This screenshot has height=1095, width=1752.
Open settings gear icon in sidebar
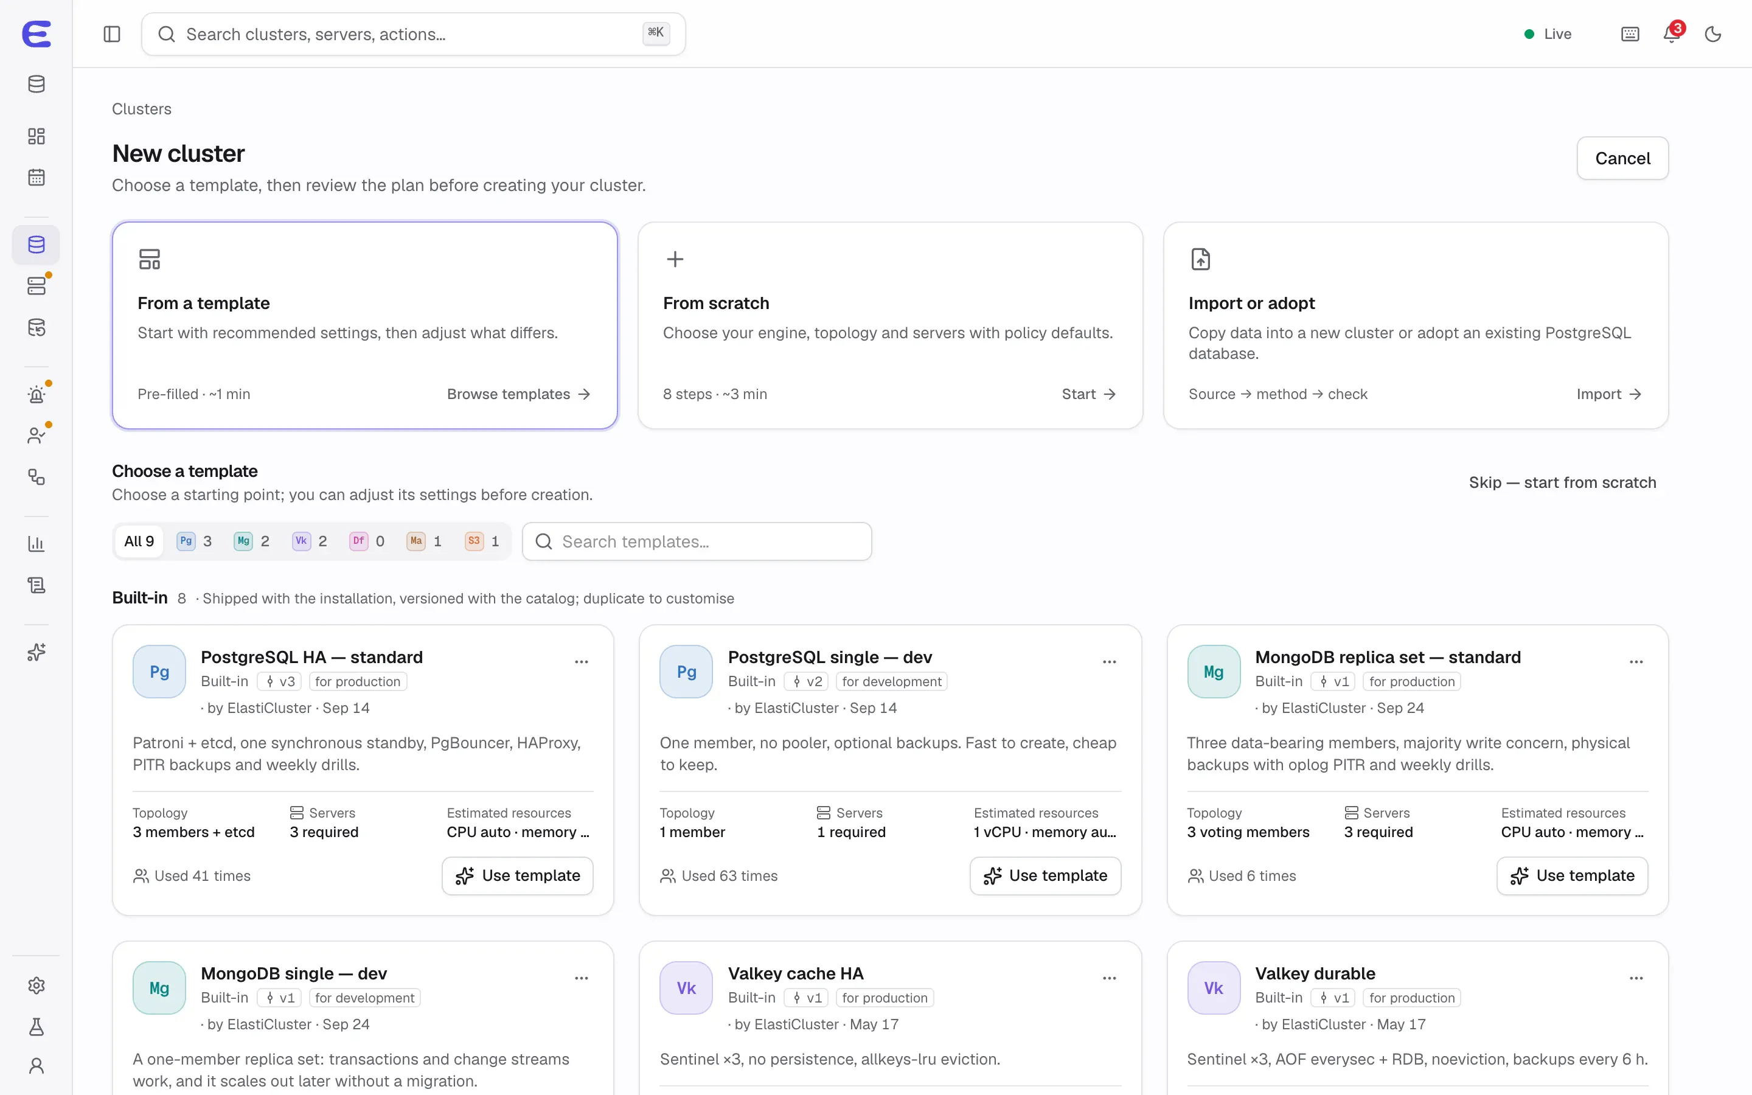click(36, 985)
